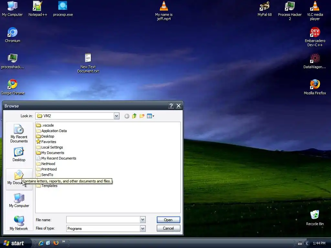
Task: Select My Recent Documents in file list
Action: pos(56,158)
